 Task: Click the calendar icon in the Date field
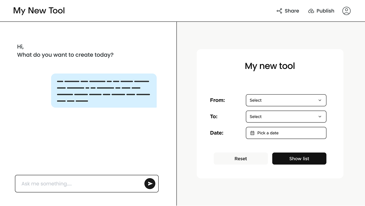tap(252, 133)
